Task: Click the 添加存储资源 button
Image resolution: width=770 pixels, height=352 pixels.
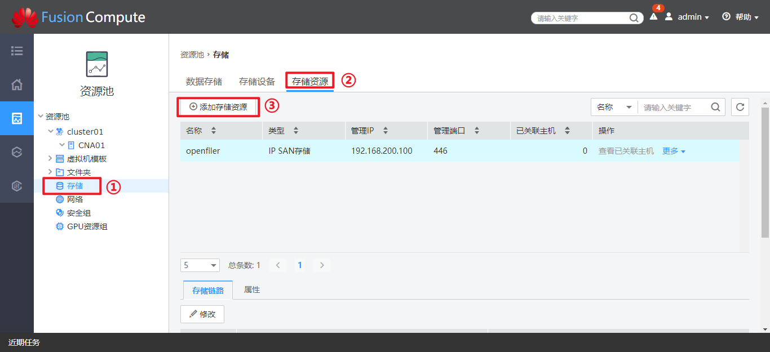Action: (x=218, y=106)
